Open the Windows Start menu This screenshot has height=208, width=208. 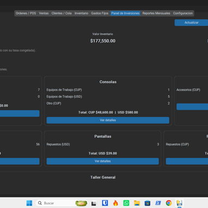(x=29, y=203)
